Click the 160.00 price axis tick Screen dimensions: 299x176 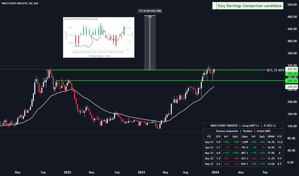click(x=292, y=114)
